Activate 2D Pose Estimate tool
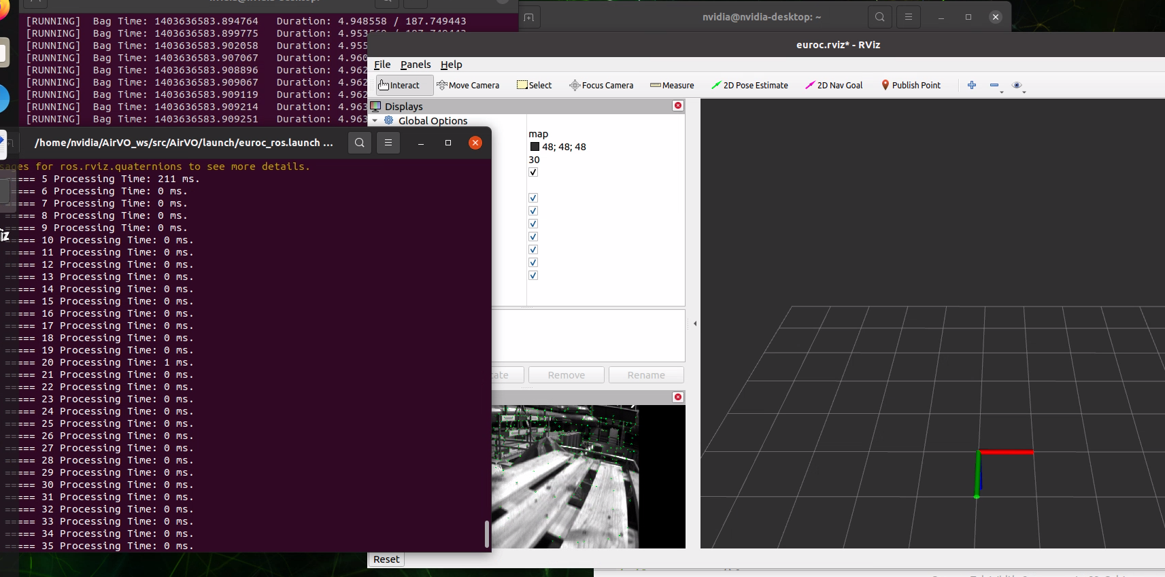Image resolution: width=1165 pixels, height=577 pixels. 749,85
